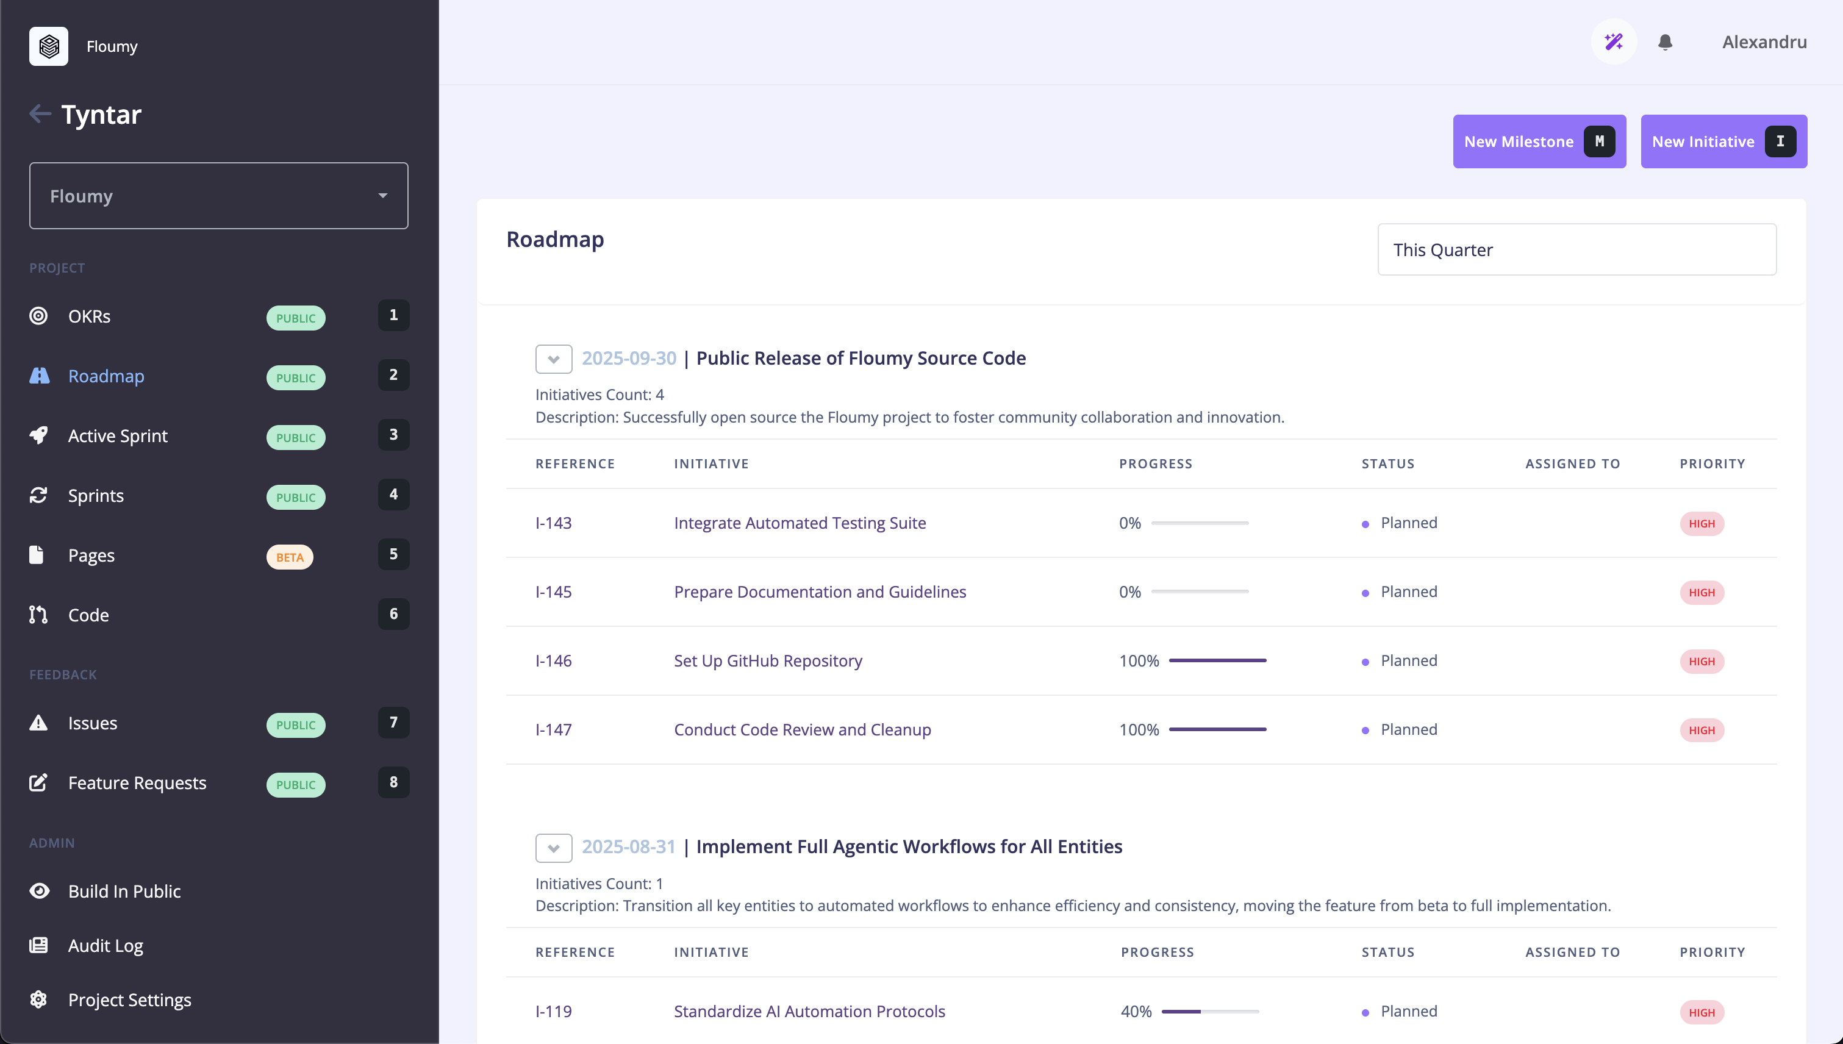The width and height of the screenshot is (1843, 1044).
Task: Click the Floumy logo icon
Action: [49, 46]
